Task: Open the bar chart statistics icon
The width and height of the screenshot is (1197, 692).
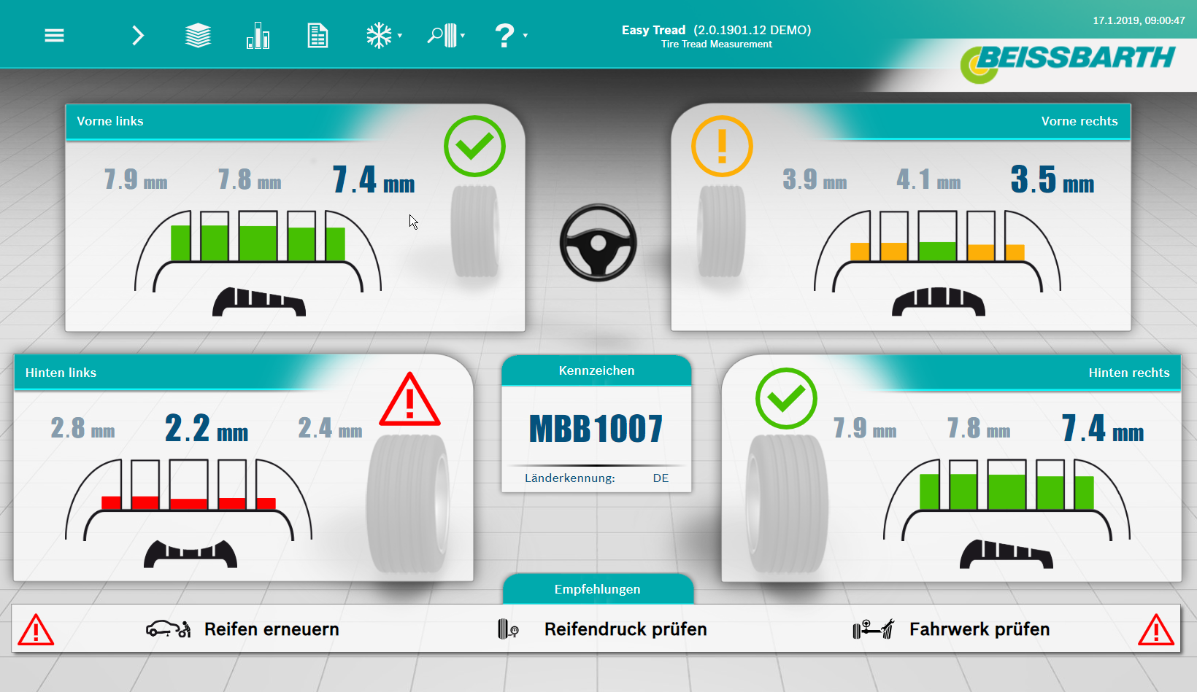Action: coord(258,35)
